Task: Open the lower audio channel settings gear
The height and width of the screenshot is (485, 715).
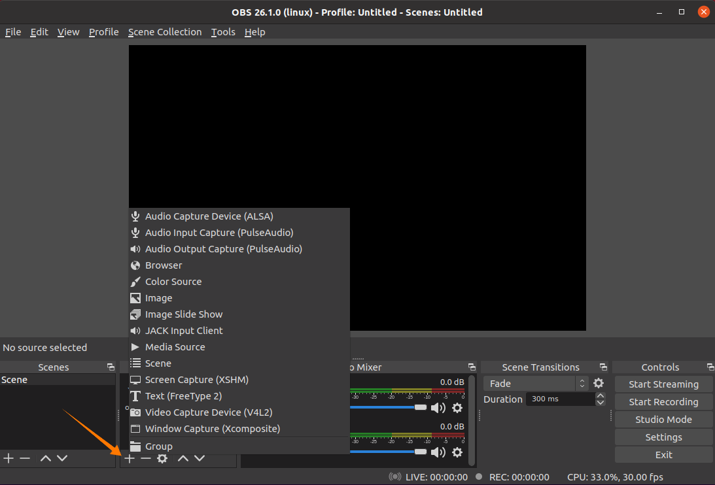Action: click(x=457, y=452)
